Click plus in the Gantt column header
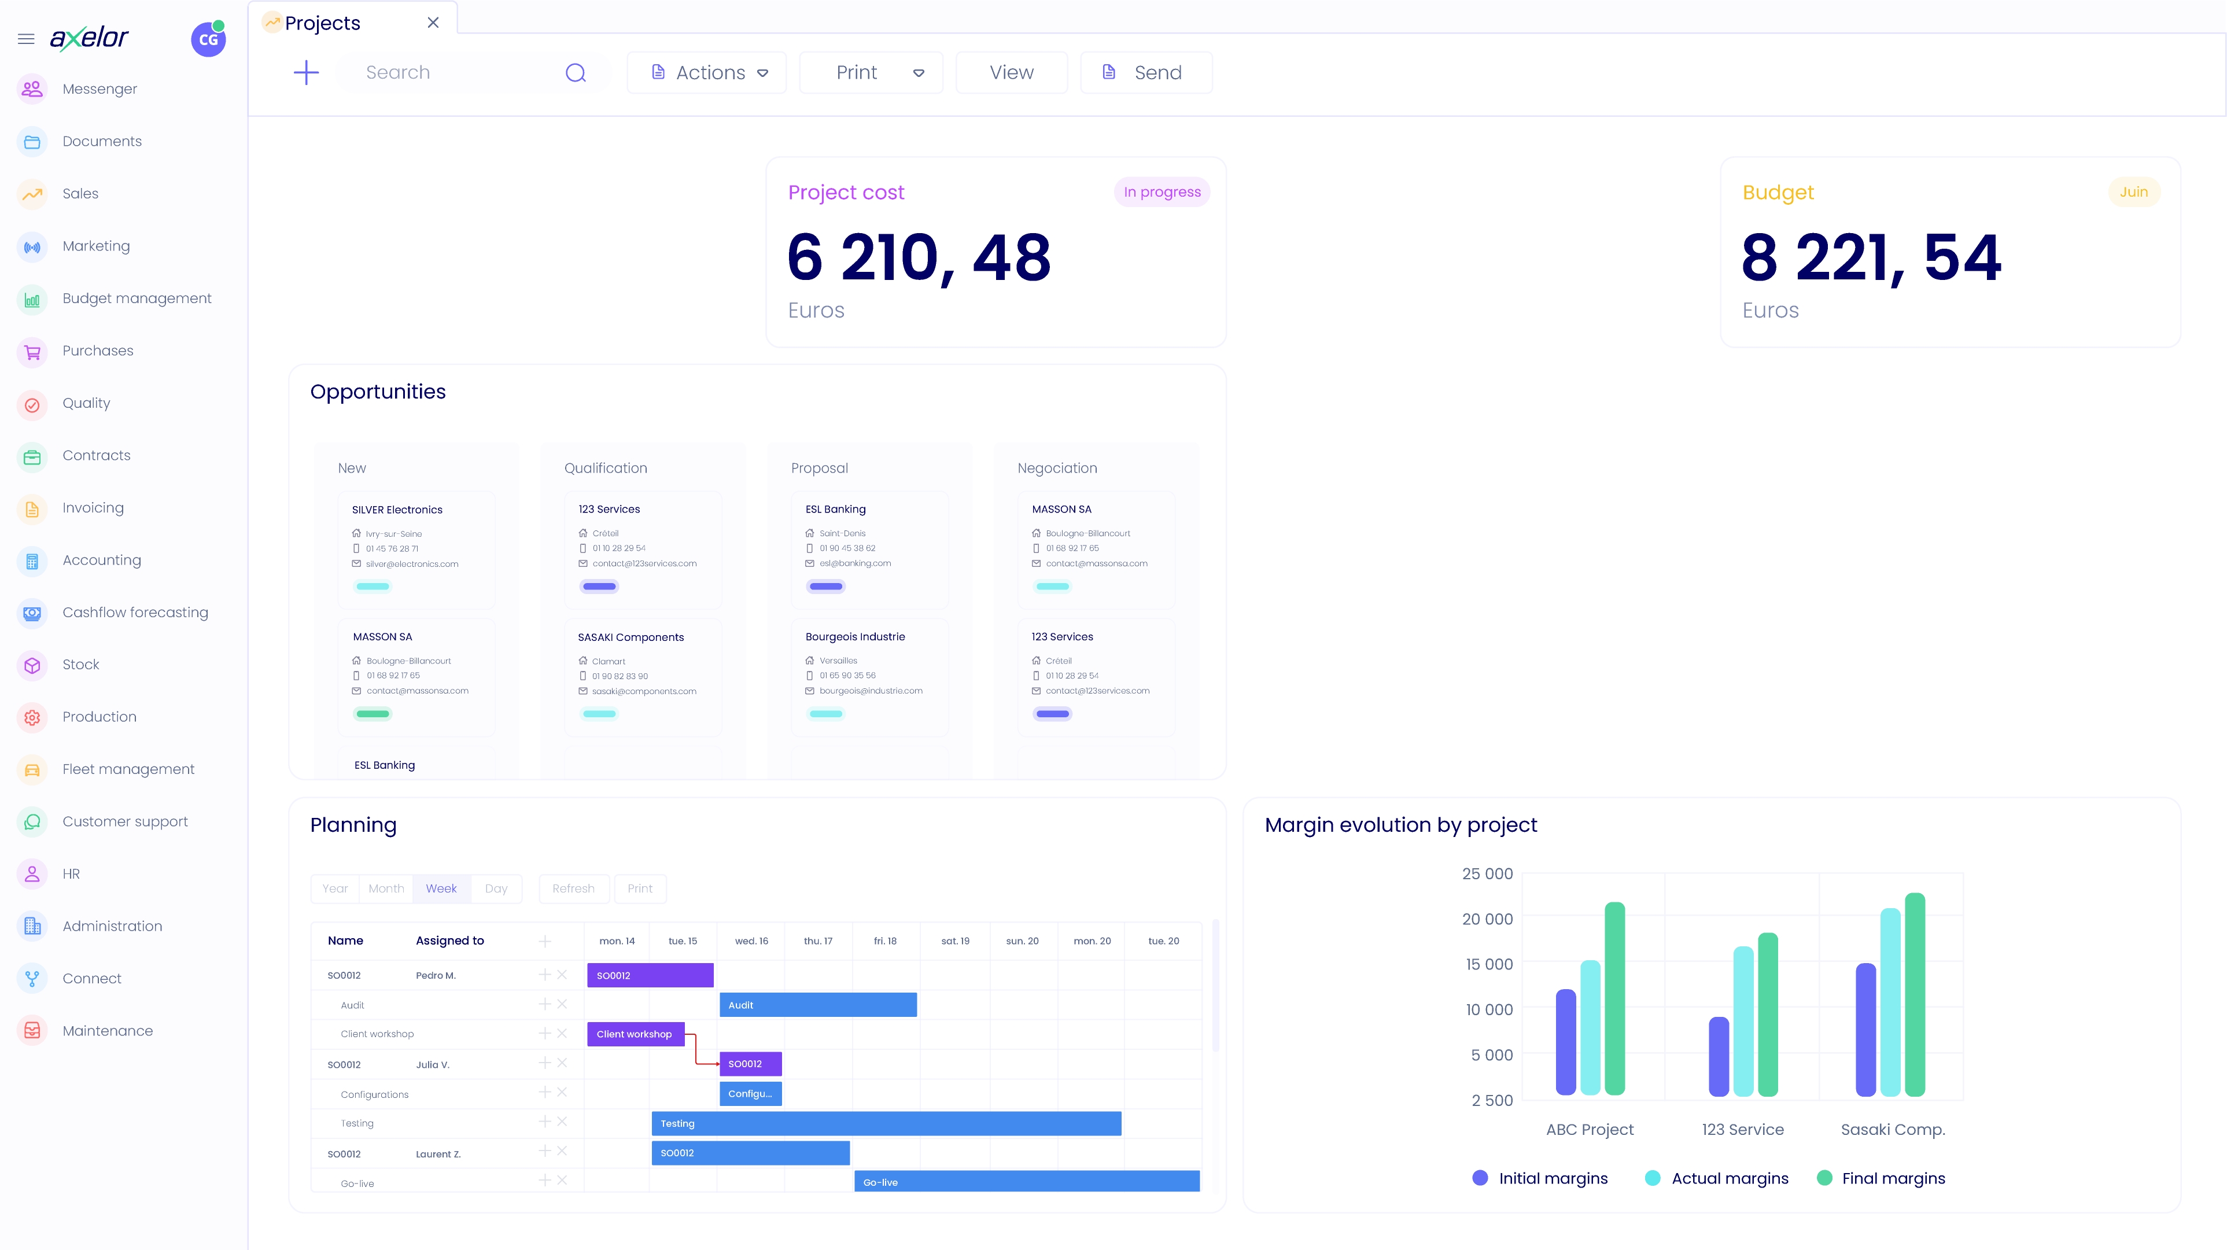The height and width of the screenshot is (1250, 2227). tap(545, 941)
